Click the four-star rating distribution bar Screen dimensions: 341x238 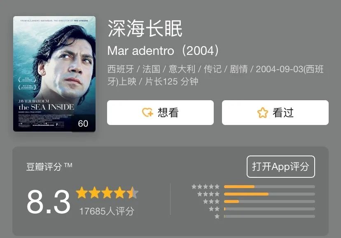coord(269,194)
